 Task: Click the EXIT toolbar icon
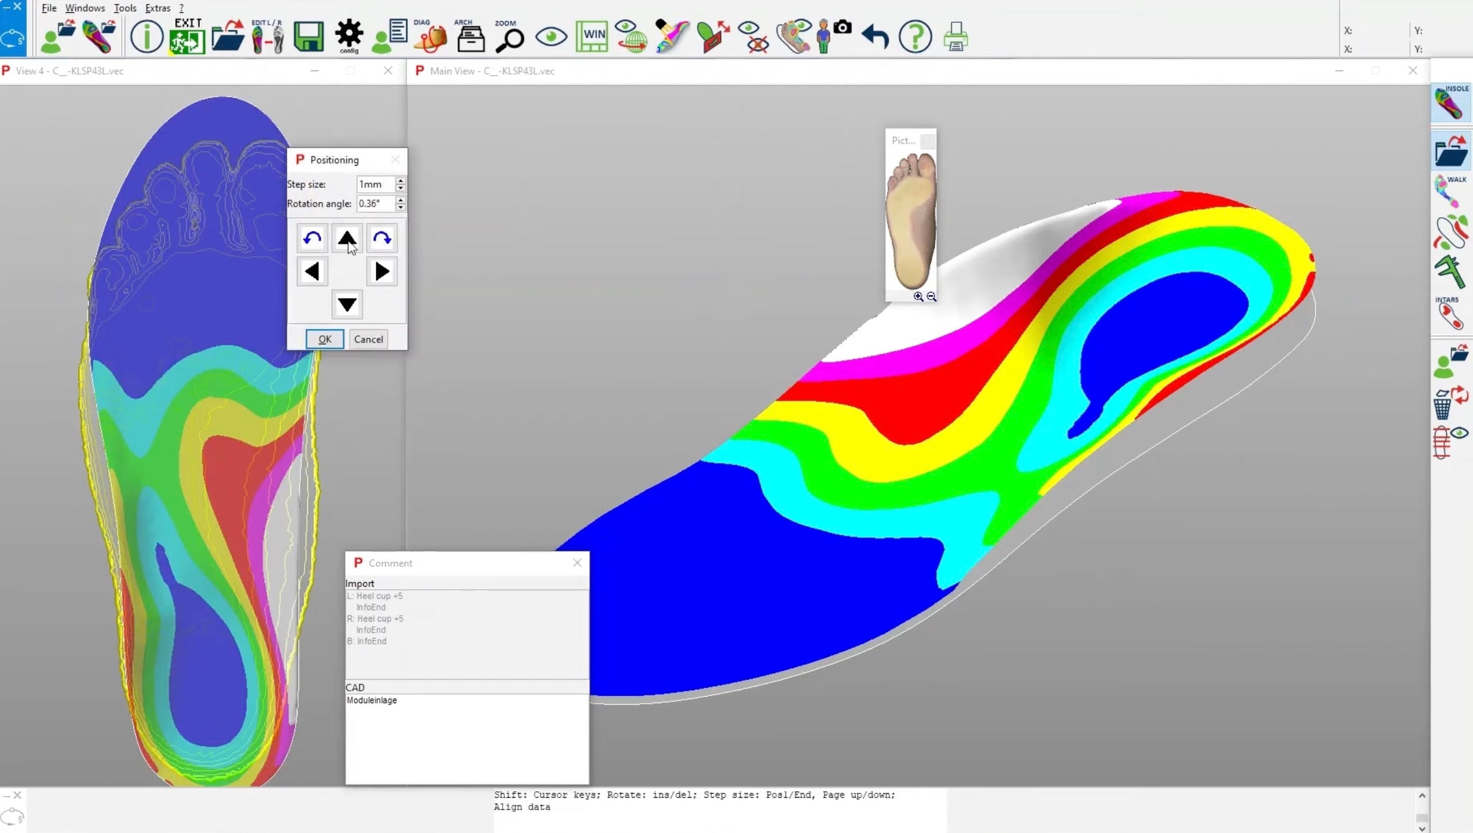point(187,36)
